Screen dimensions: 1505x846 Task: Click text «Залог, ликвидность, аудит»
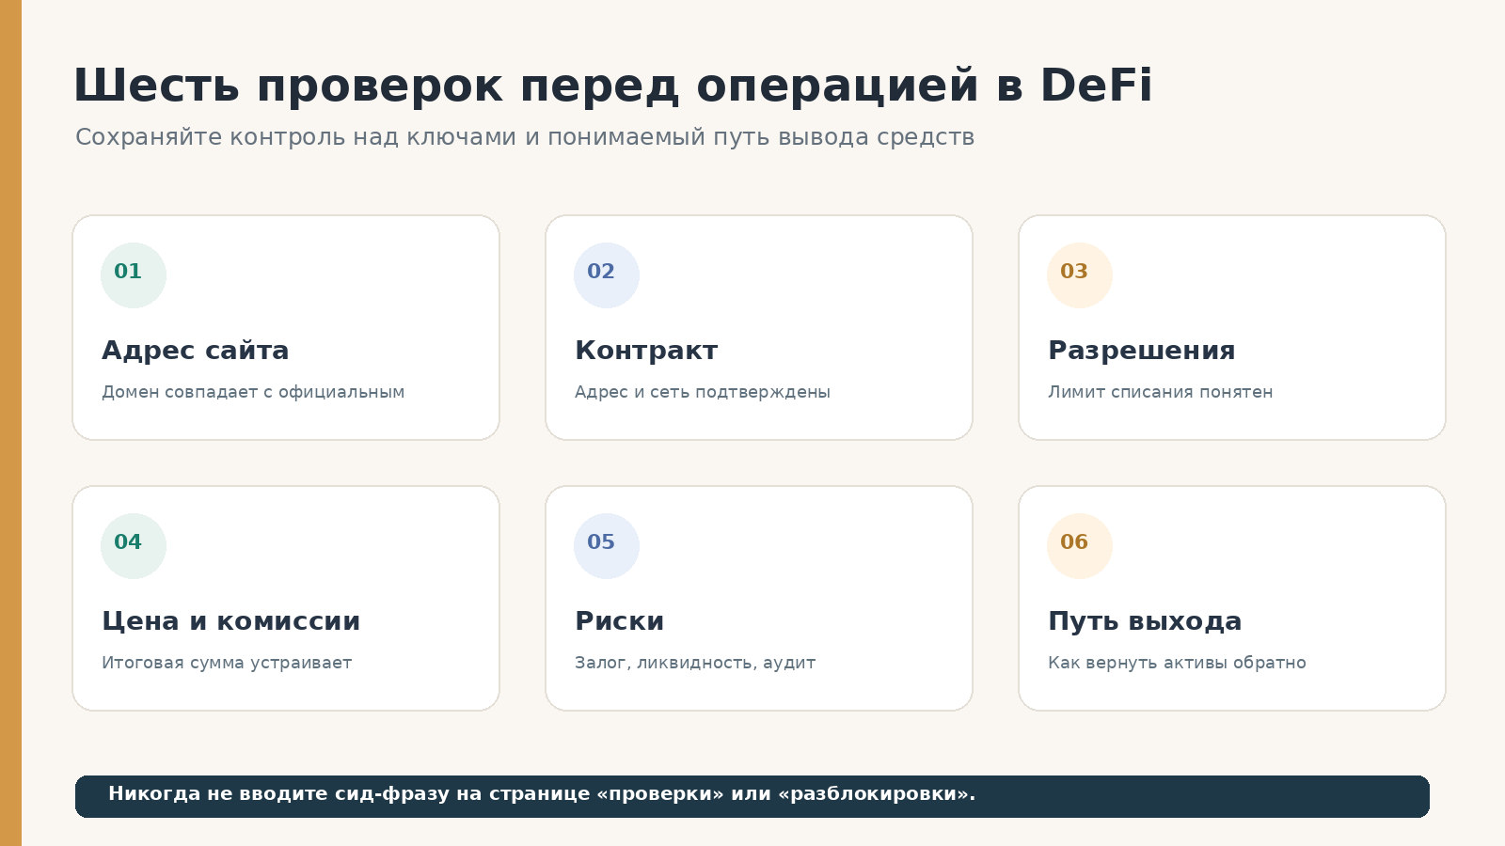(x=695, y=663)
